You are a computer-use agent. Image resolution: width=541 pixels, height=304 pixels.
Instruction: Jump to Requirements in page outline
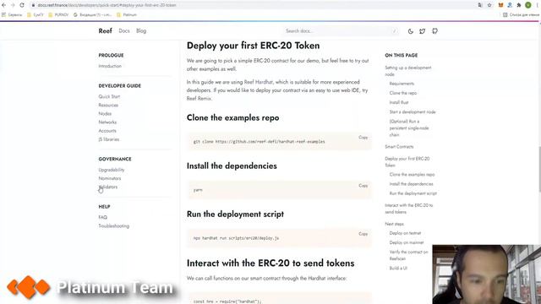402,84
